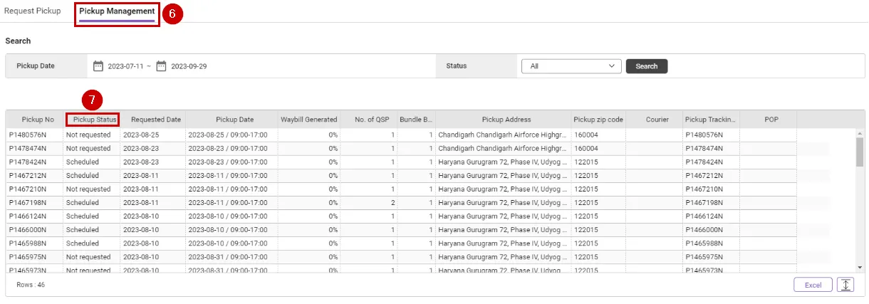This screenshot has width=869, height=304.
Task: Select pickup row P1480576N
Action: tap(28, 135)
